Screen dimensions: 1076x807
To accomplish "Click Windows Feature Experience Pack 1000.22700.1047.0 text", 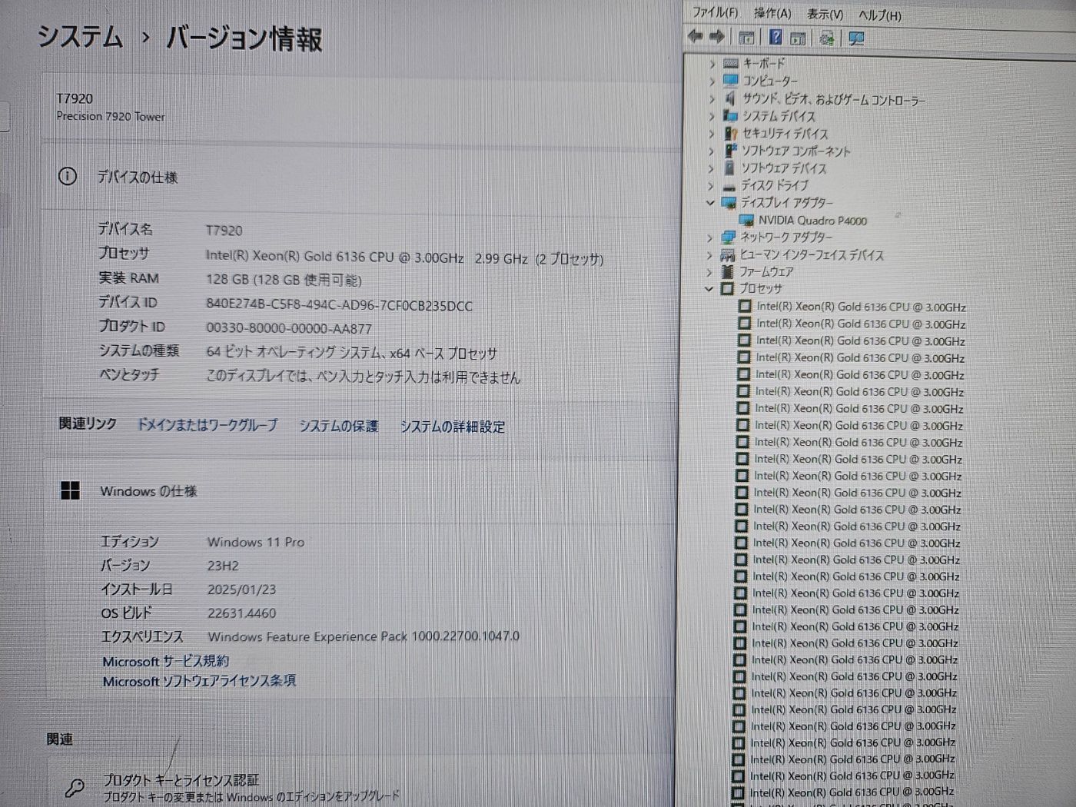I will 364,636.
